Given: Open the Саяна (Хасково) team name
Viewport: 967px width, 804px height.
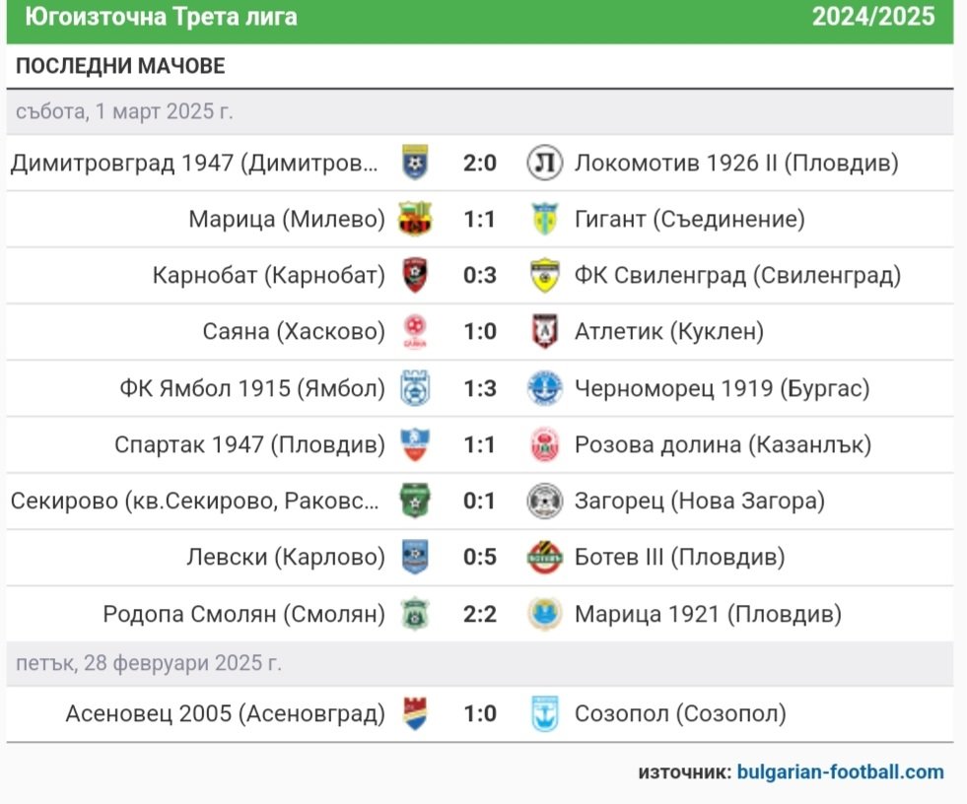Looking at the screenshot, I should coord(294,332).
